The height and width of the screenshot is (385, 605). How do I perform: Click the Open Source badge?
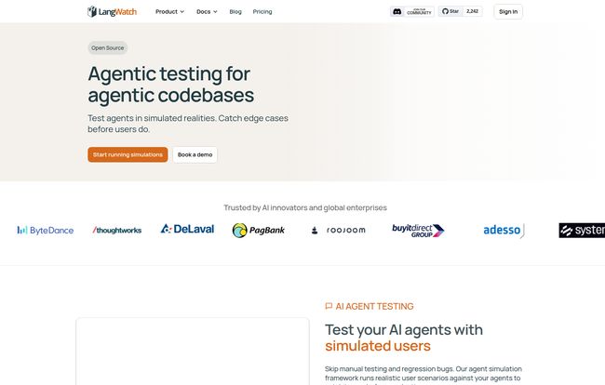pyautogui.click(x=108, y=47)
